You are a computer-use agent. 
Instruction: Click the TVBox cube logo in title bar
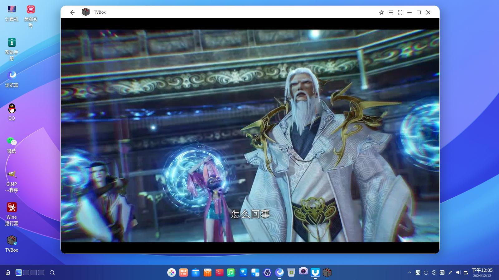(x=85, y=12)
